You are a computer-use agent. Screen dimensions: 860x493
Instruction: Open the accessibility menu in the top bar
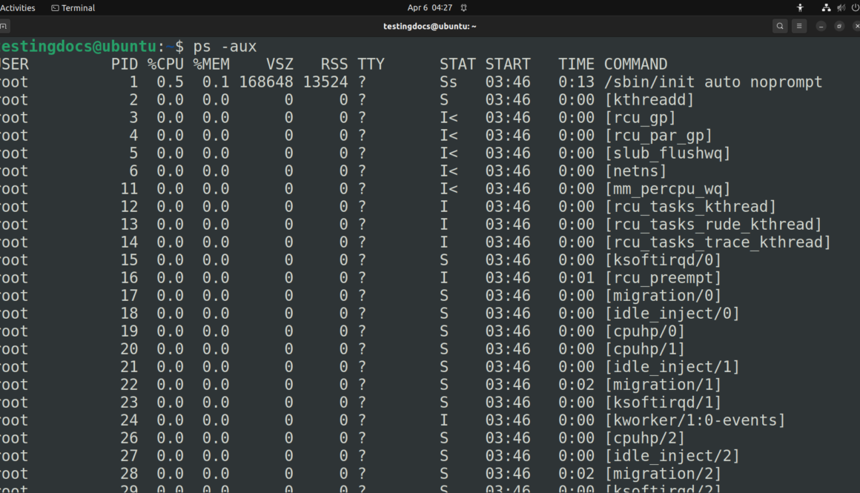point(800,7)
